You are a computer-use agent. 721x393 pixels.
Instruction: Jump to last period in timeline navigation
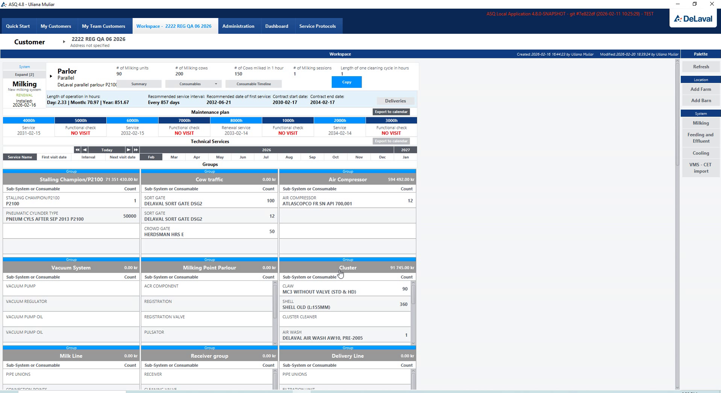[136, 150]
